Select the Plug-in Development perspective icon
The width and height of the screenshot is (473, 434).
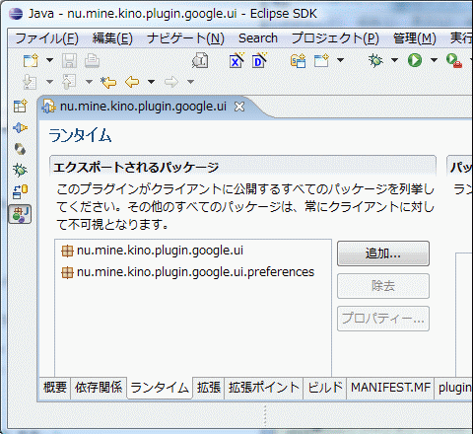point(20,127)
